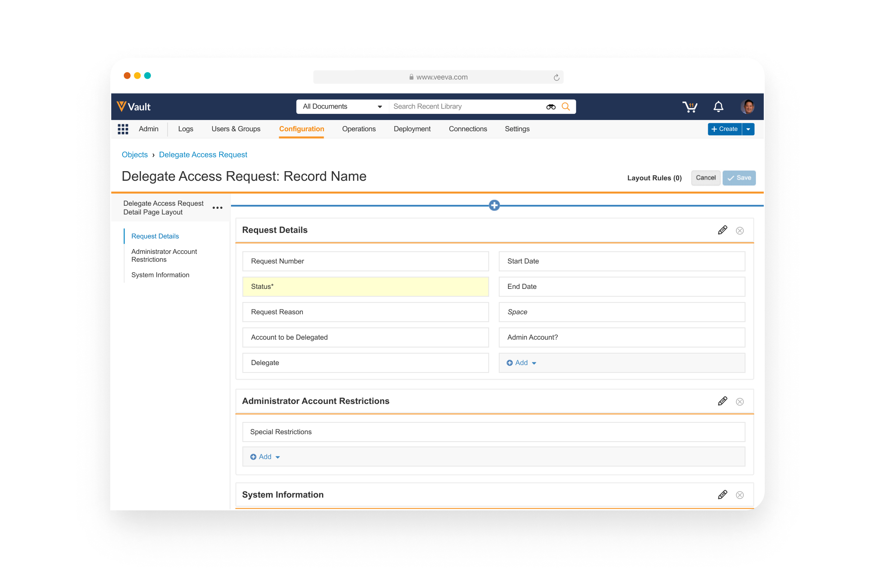Image resolution: width=875 pixels, height=569 pixels.
Task: Open the apps grid menu icon
Action: coord(123,129)
